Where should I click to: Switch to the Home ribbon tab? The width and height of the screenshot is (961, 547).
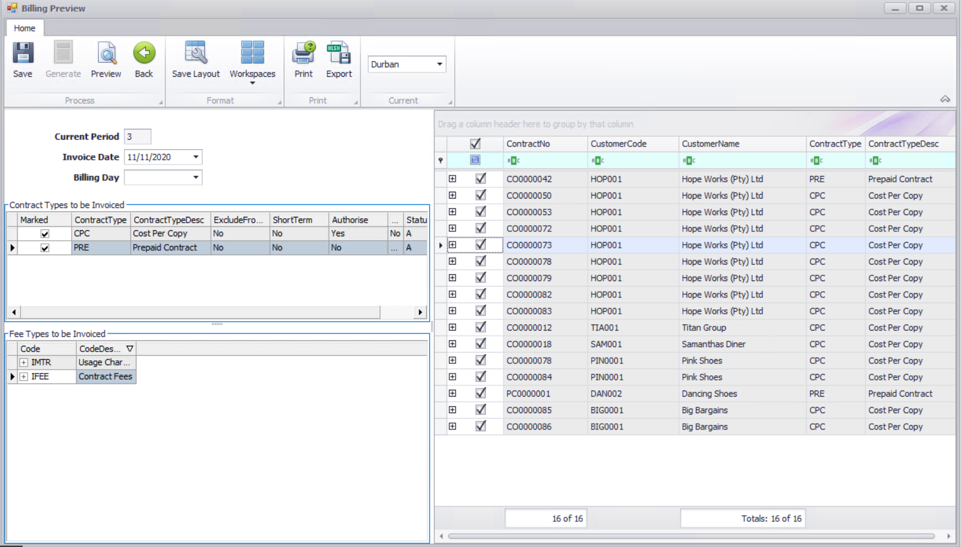(25, 28)
